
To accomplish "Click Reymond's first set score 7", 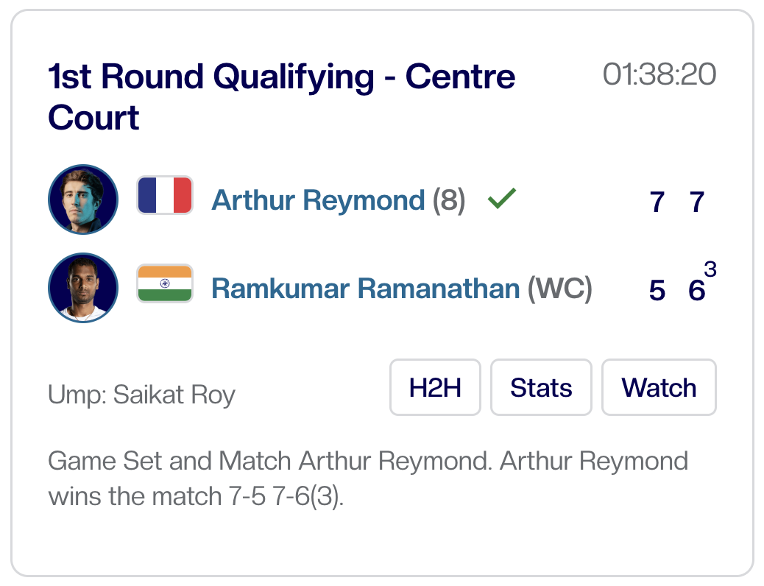I will click(657, 202).
